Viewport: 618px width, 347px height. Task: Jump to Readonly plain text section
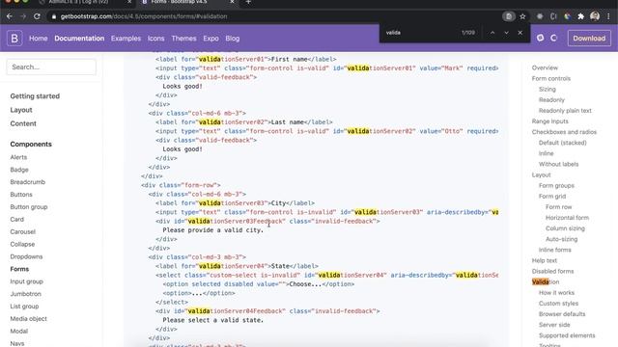565,111
